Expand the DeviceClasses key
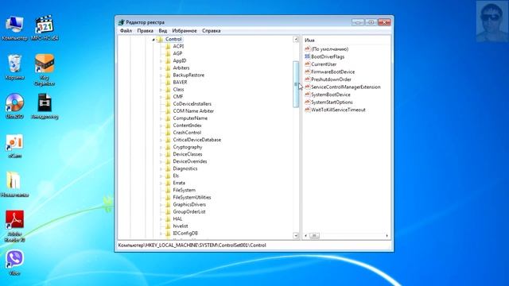509x286 pixels. point(161,154)
